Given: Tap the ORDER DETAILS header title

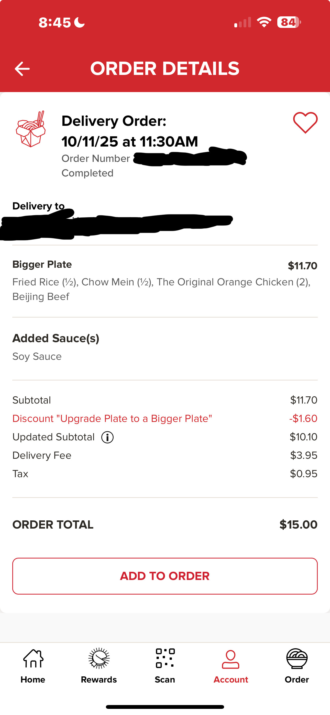Looking at the screenshot, I should [165, 69].
